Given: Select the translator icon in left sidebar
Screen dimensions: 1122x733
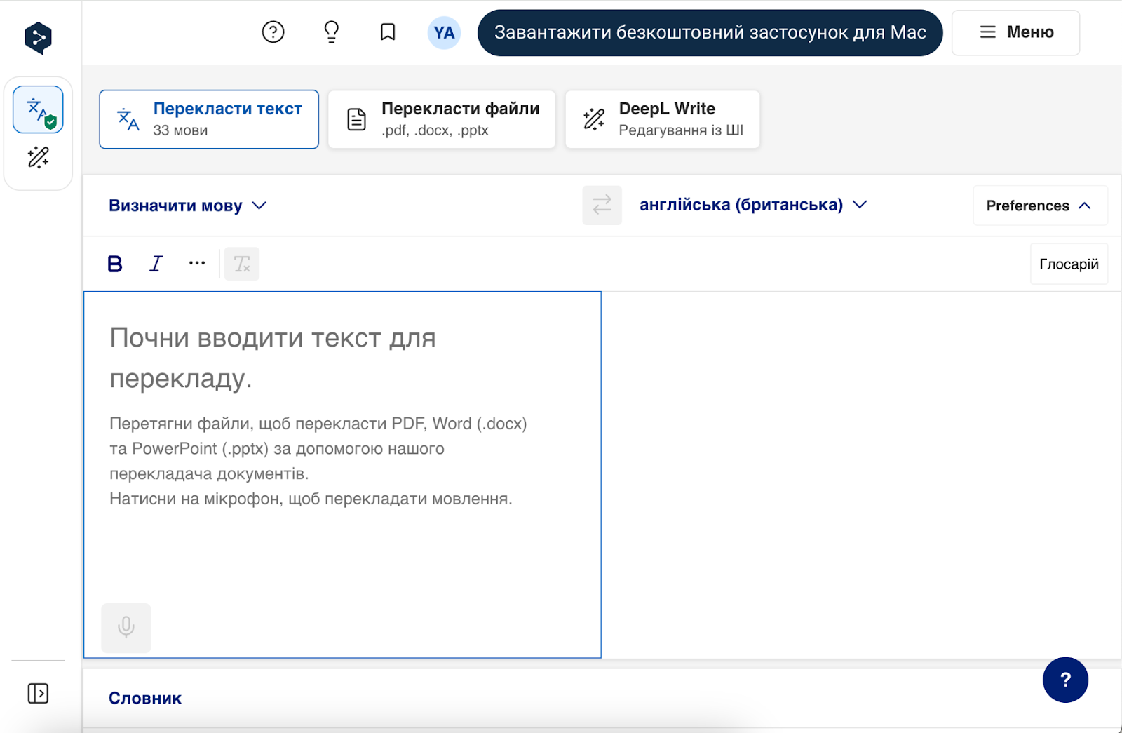Looking at the screenshot, I should pos(38,110).
